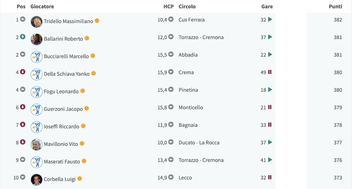Click the red pause bars next to 49 gare
The height and width of the screenshot is (189, 352).
270,72
